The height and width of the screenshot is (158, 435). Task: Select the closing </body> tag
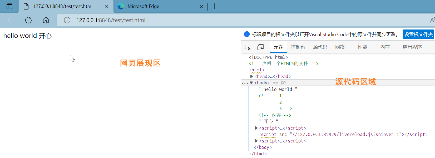point(263,147)
